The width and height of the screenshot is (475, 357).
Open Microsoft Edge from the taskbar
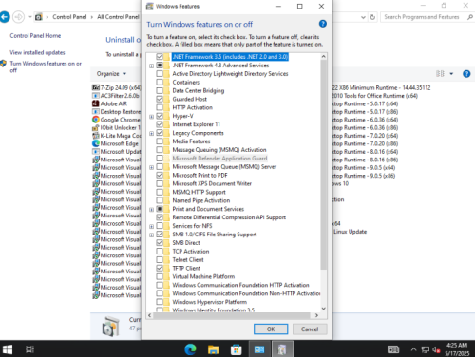(x=190, y=349)
